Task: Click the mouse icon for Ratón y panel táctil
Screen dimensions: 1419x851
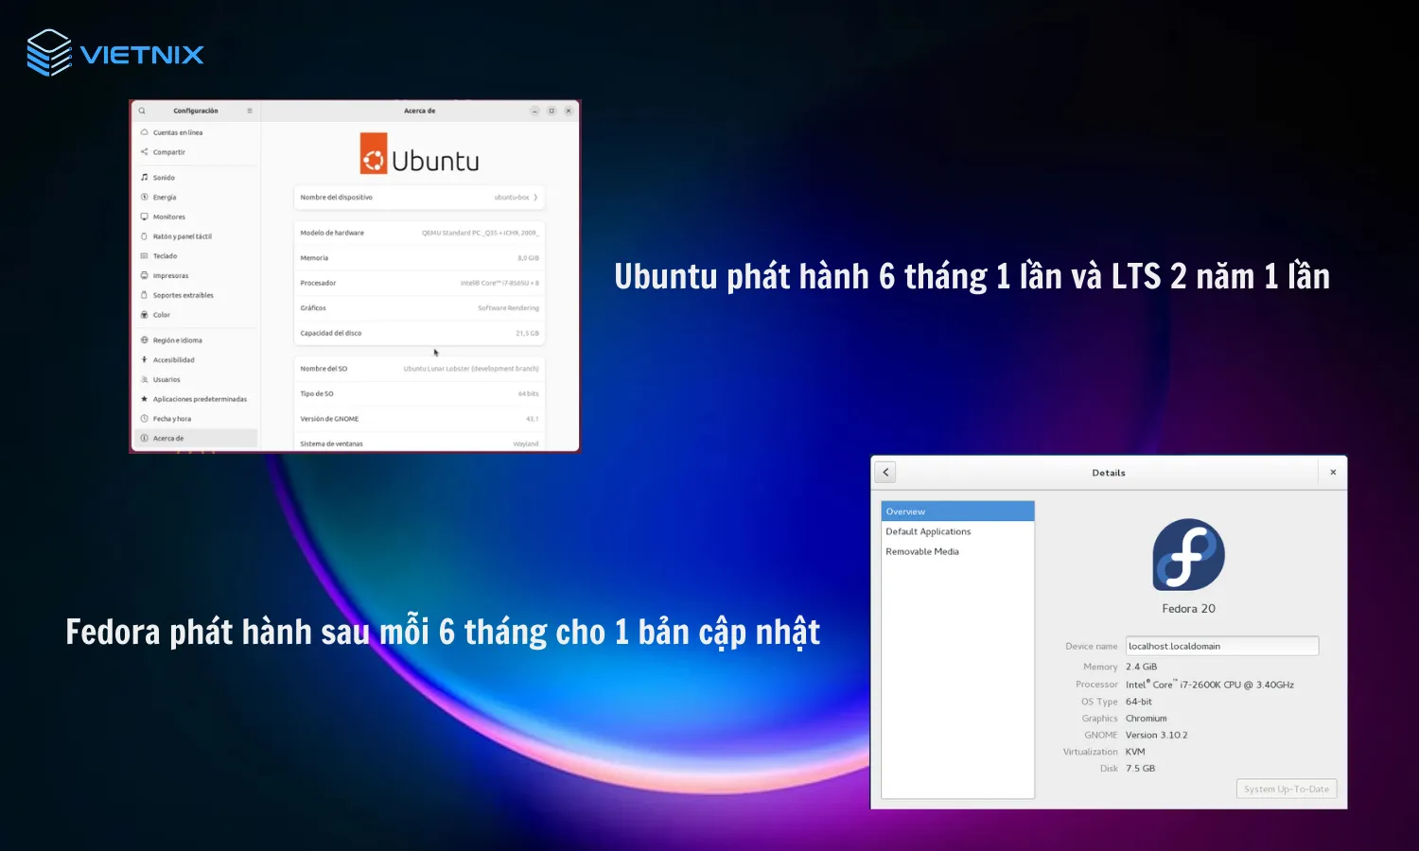Action: 145,236
